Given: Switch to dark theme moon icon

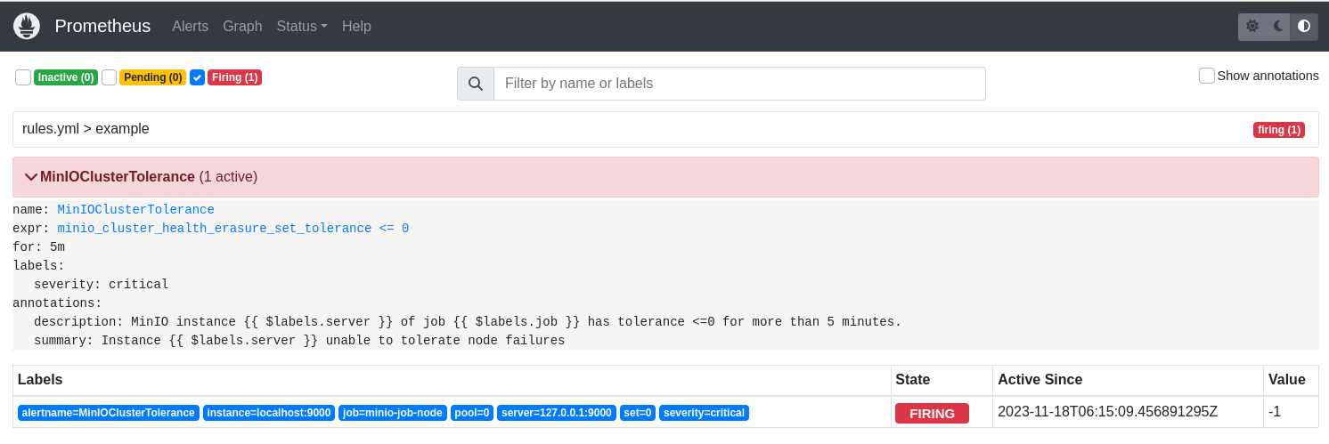Looking at the screenshot, I should point(1278,27).
